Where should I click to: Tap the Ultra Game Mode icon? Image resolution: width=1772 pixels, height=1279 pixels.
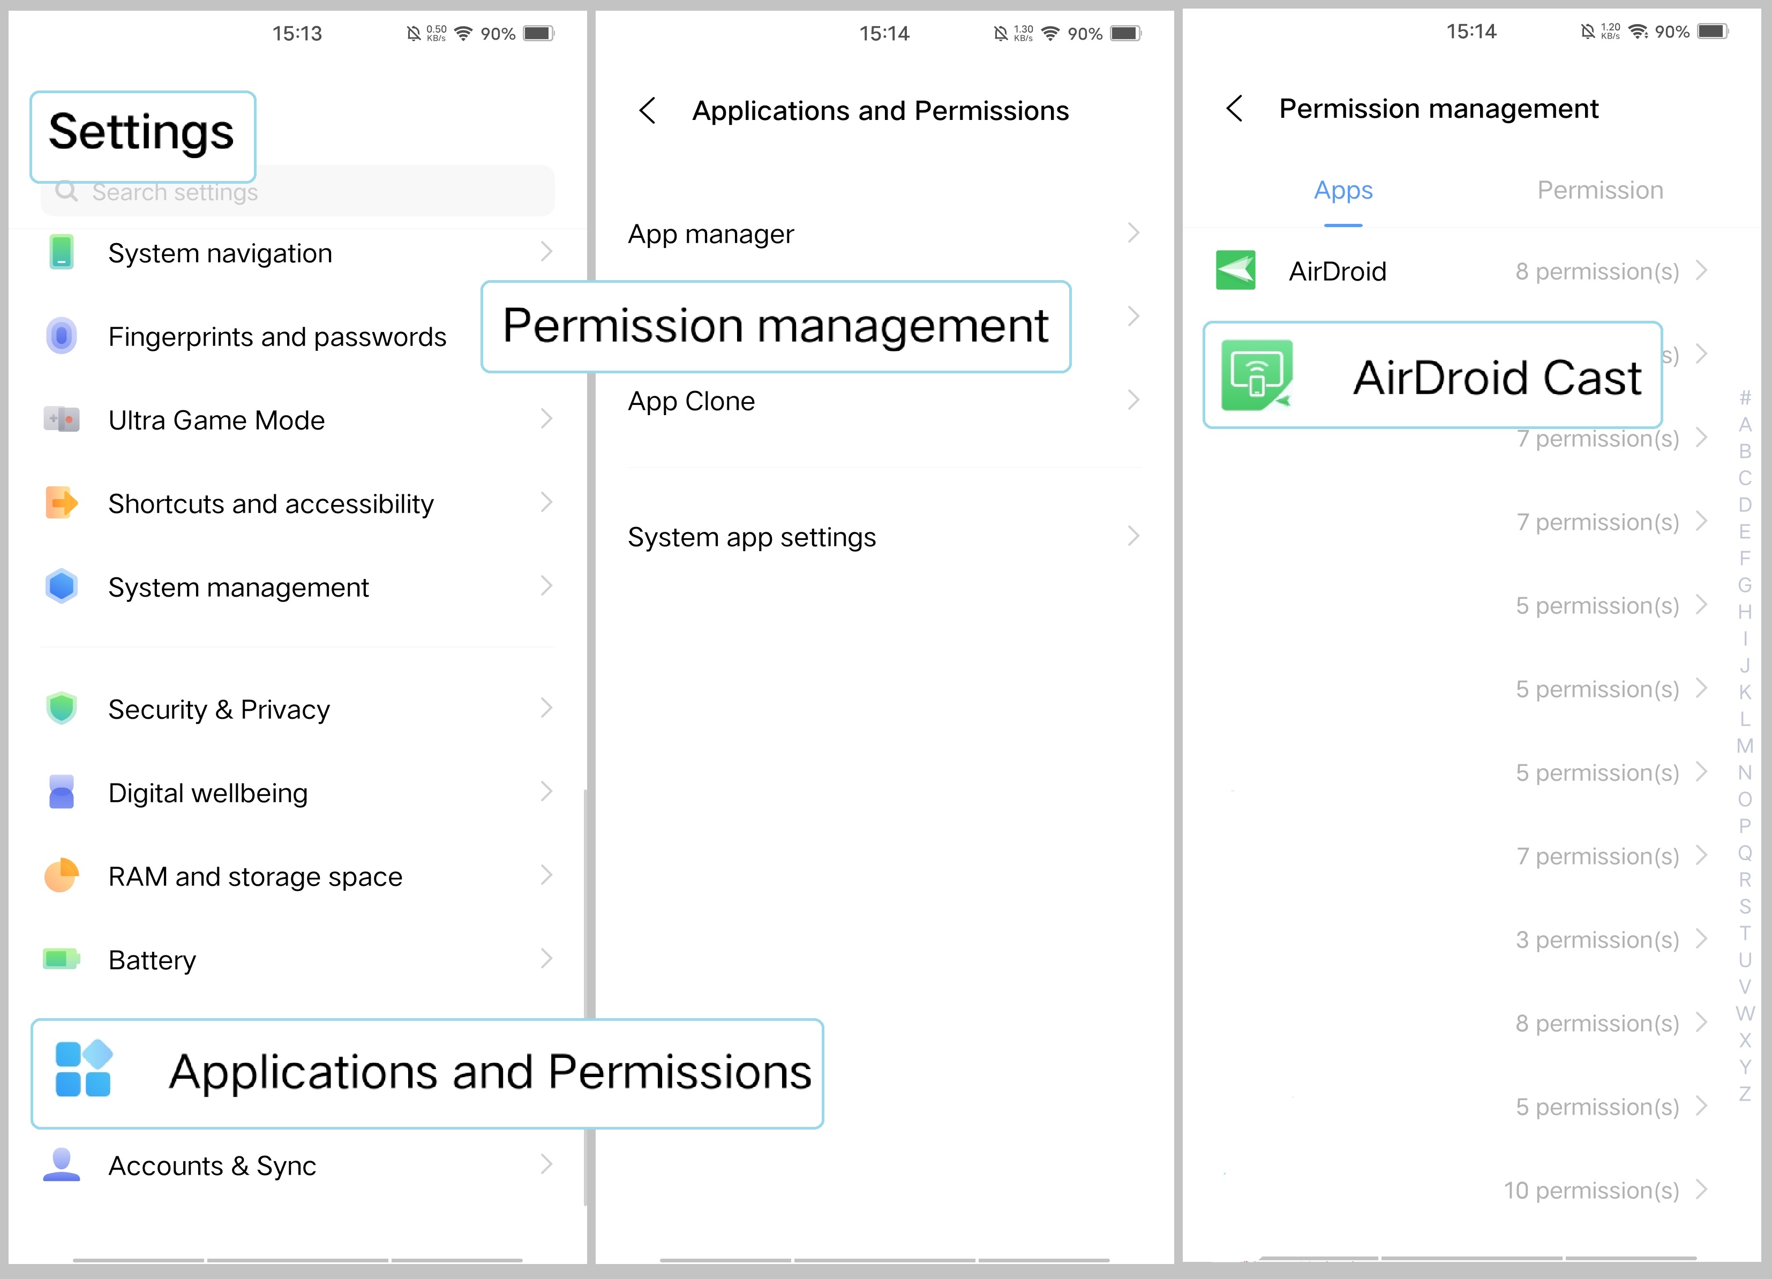(61, 419)
